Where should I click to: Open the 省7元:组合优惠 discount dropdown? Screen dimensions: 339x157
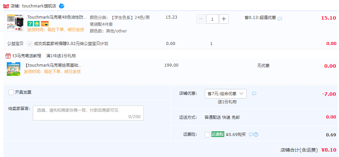(x=226, y=94)
